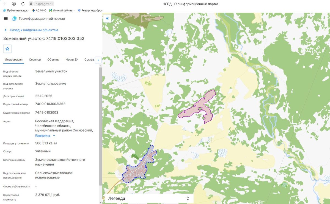Click the browser back arrow
Viewport: 330px width, 204px height.
5,4
